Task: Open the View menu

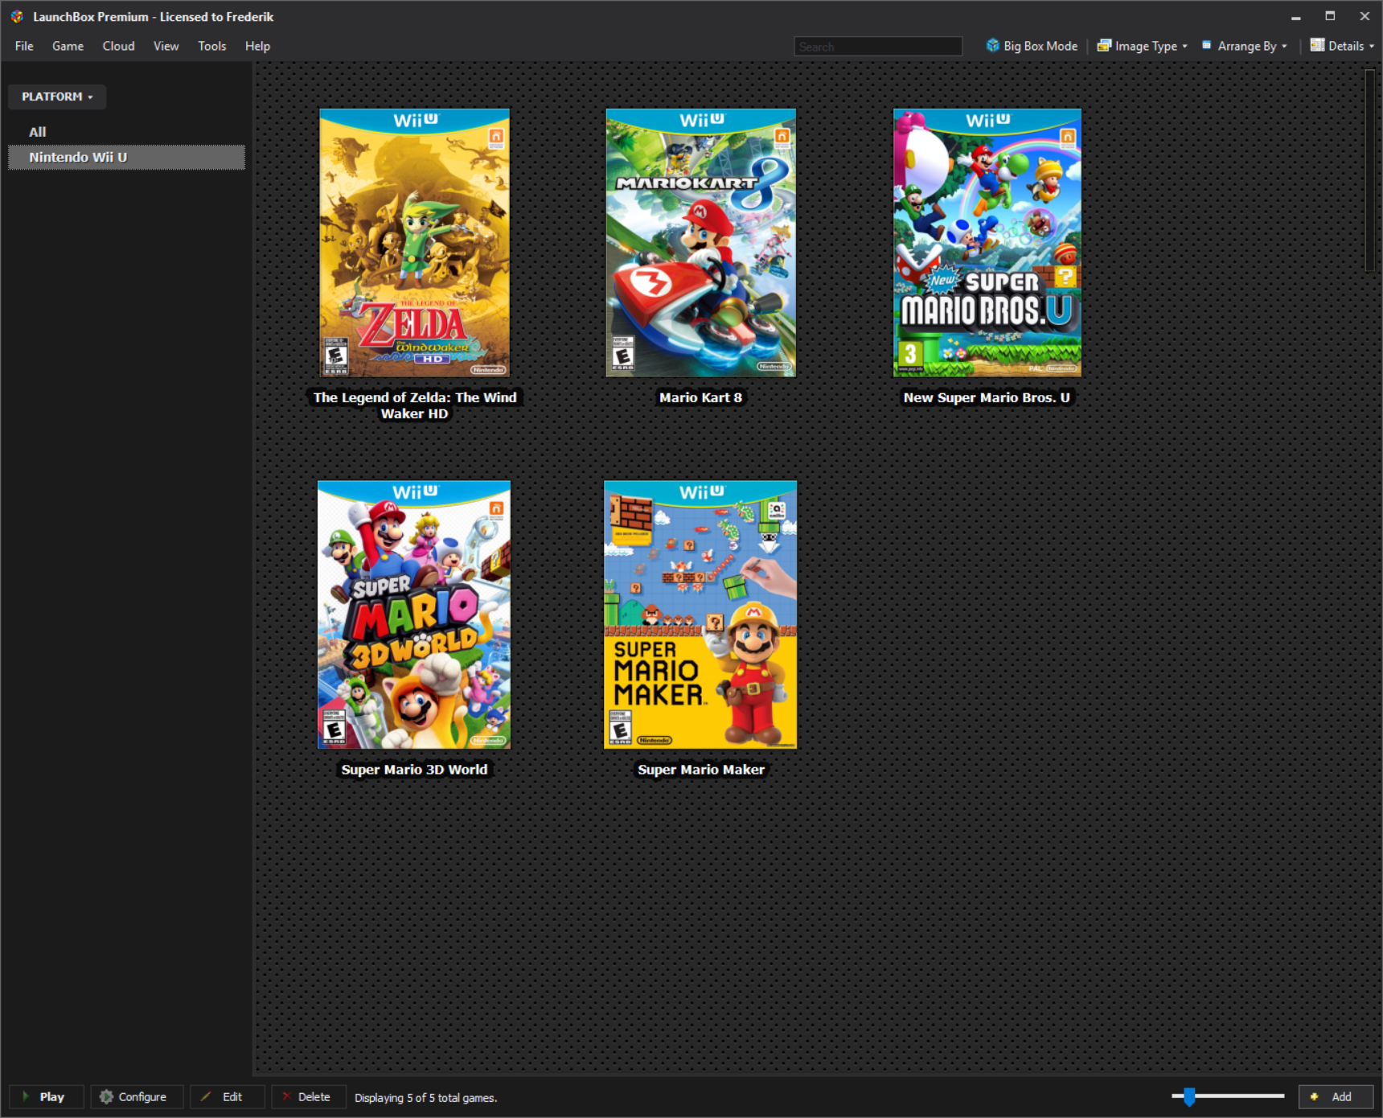Action: (166, 46)
